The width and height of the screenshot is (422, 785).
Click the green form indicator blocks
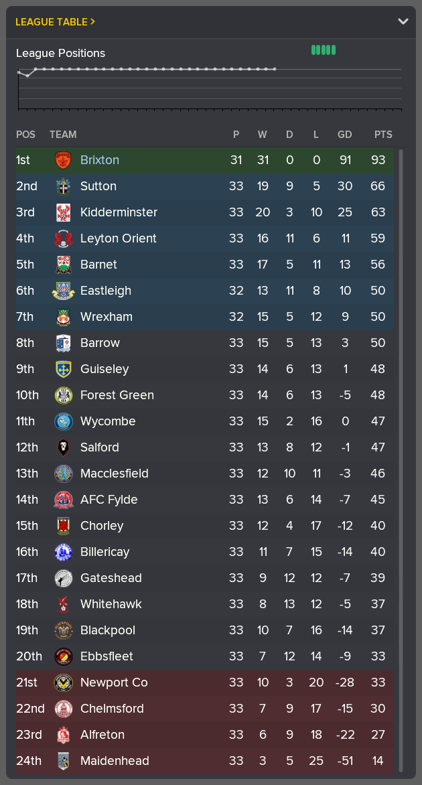[324, 50]
